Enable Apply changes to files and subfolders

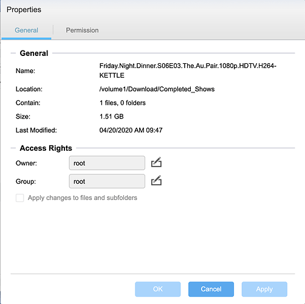20,198
